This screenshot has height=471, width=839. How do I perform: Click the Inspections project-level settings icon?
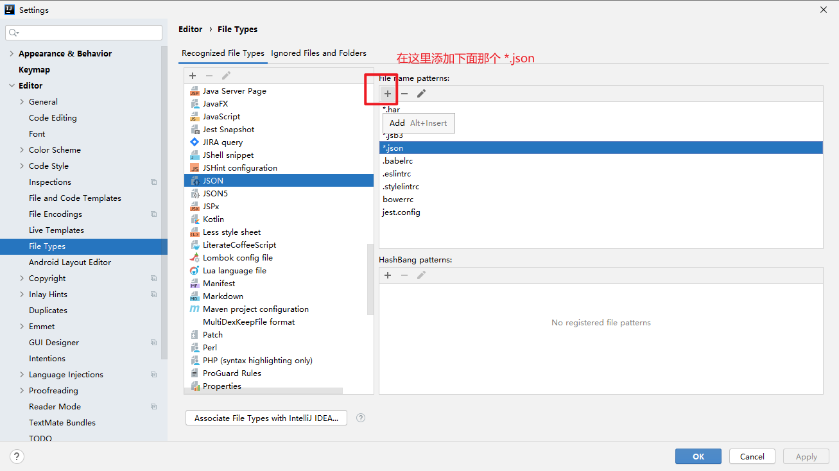(153, 182)
